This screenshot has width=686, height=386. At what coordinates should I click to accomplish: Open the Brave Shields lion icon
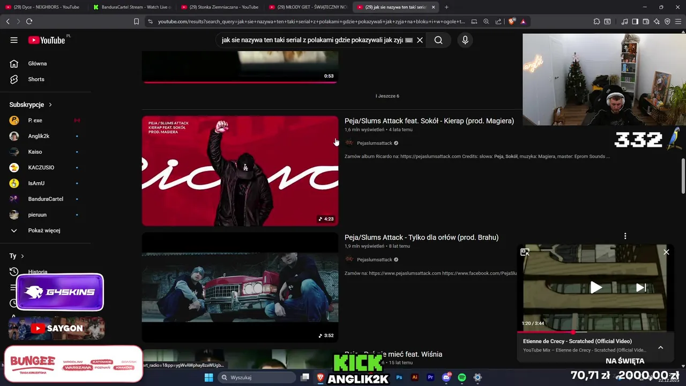[x=512, y=21]
